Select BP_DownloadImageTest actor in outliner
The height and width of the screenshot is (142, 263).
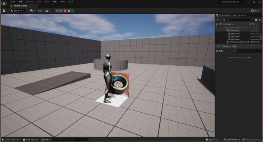(x=239, y=42)
